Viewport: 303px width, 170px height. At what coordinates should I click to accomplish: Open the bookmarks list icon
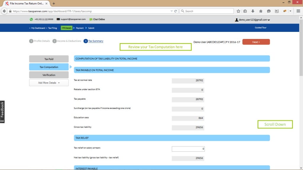pyautogui.click(x=245, y=11)
